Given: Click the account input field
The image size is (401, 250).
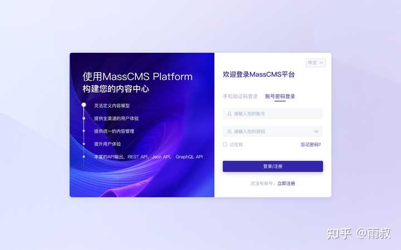Looking at the screenshot, I should tap(272, 113).
